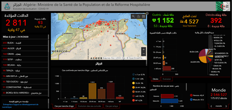
Task: Toggle the '1-14 1,8%' legend swatch
Action: pos(134,79)
